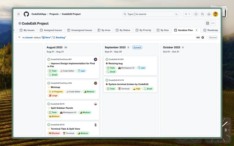Switch to the By Area tab
Viewport: 234px width, 146px height.
point(104,30)
